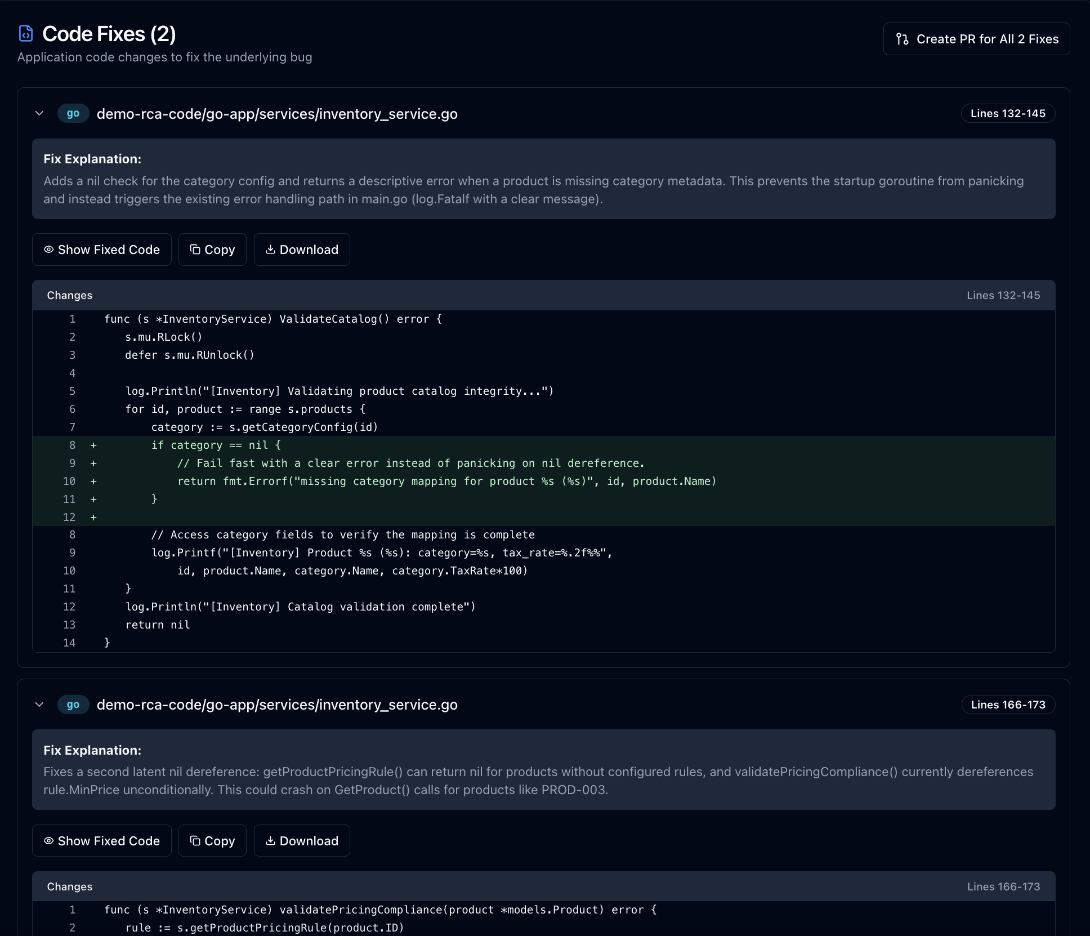Click the copy icon in the first fix card
Viewport: 1090px width, 936px height.
tap(194, 249)
